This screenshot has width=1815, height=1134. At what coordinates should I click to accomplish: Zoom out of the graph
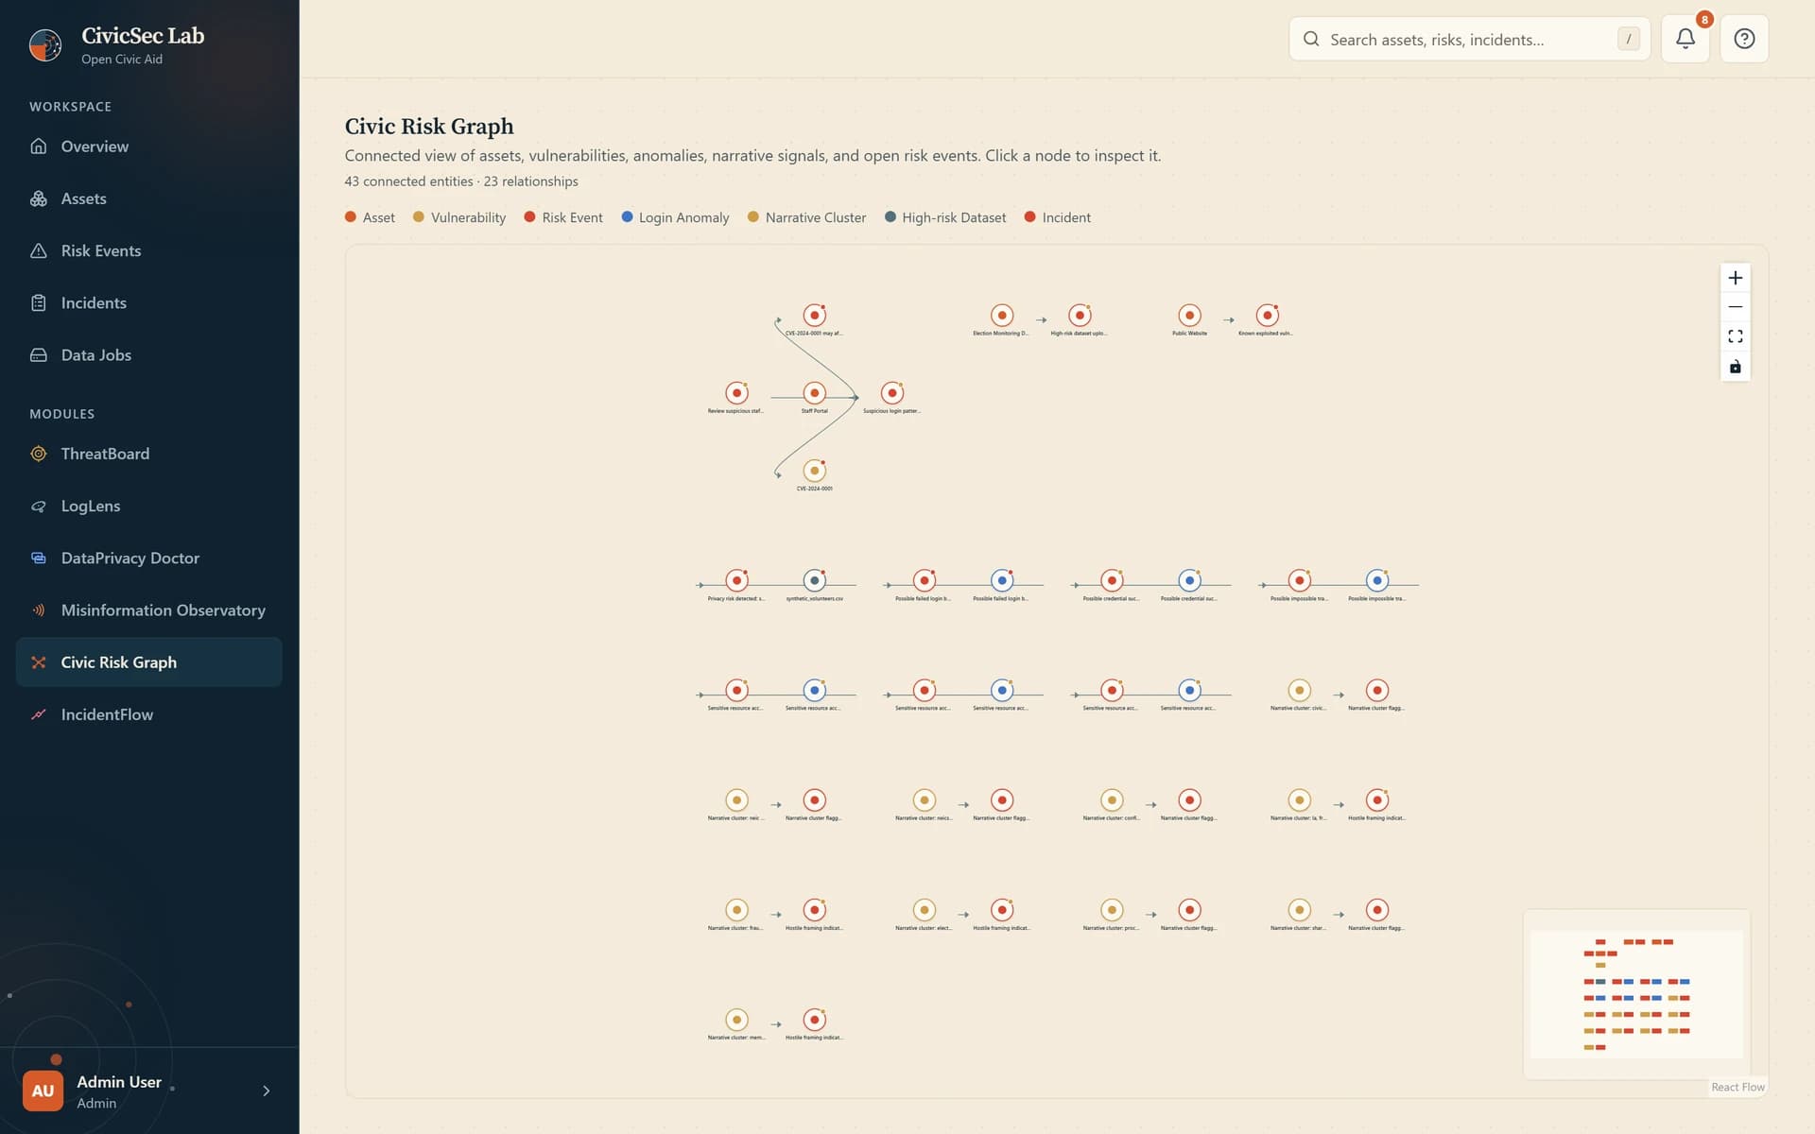[1735, 307]
